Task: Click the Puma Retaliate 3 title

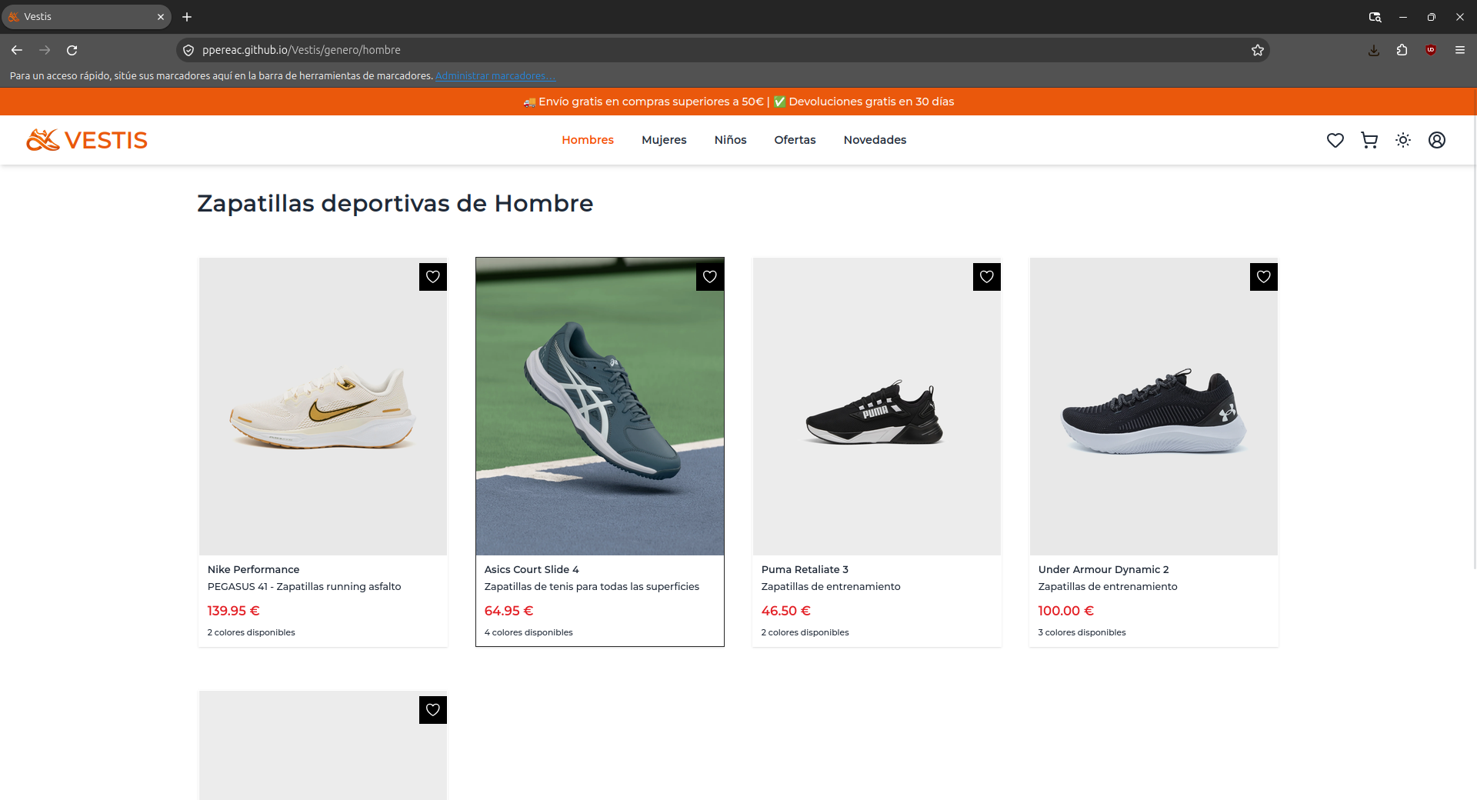Action: (x=805, y=569)
